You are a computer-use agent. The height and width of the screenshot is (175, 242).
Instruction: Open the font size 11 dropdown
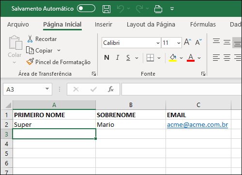pos(179,43)
